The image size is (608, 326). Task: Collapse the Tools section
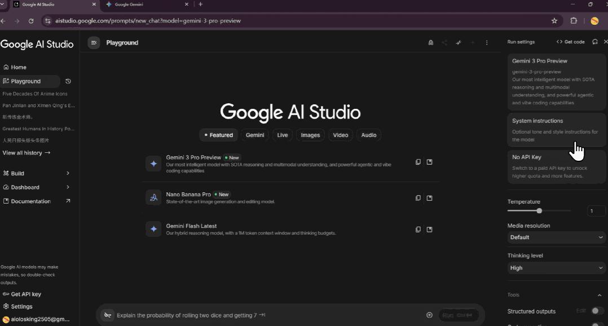point(599,295)
